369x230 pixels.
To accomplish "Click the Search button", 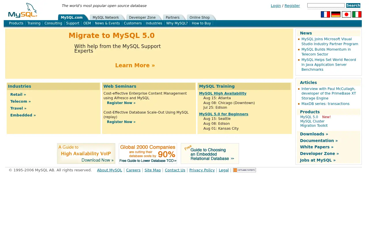I will [353, 5].
